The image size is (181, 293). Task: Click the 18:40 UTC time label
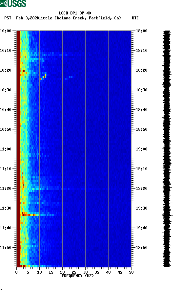point(141,109)
